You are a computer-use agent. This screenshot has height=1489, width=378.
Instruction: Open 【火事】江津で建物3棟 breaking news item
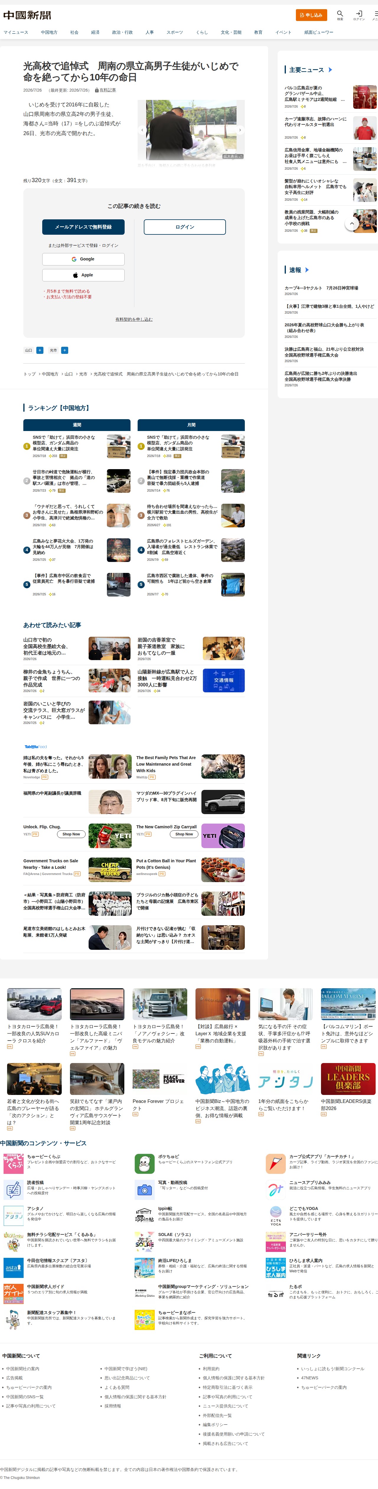(x=329, y=306)
